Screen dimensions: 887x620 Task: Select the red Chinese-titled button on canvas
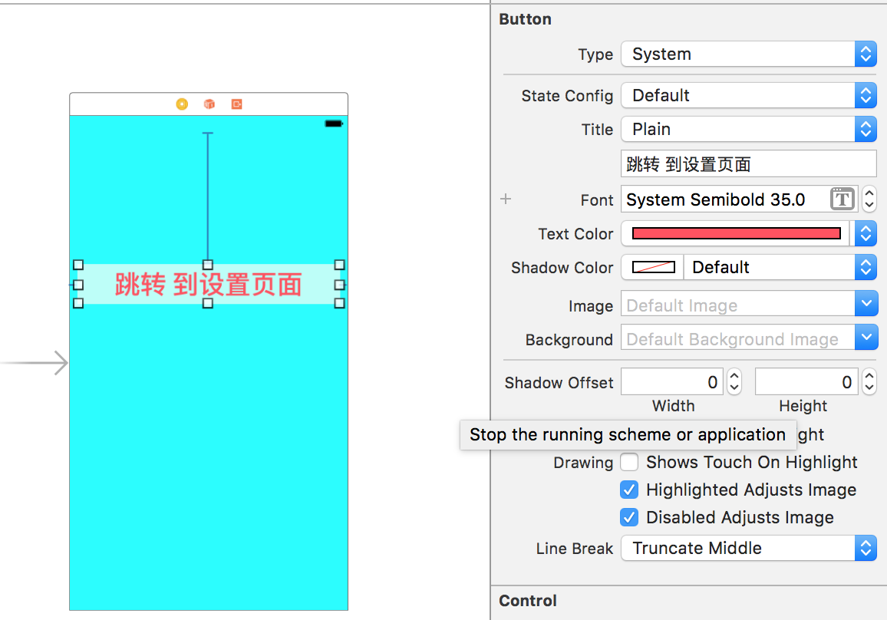coord(209,284)
